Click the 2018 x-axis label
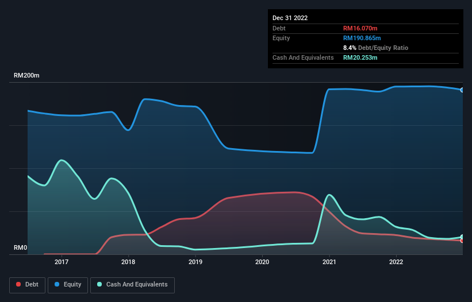The height and width of the screenshot is (302, 472). tap(128, 262)
